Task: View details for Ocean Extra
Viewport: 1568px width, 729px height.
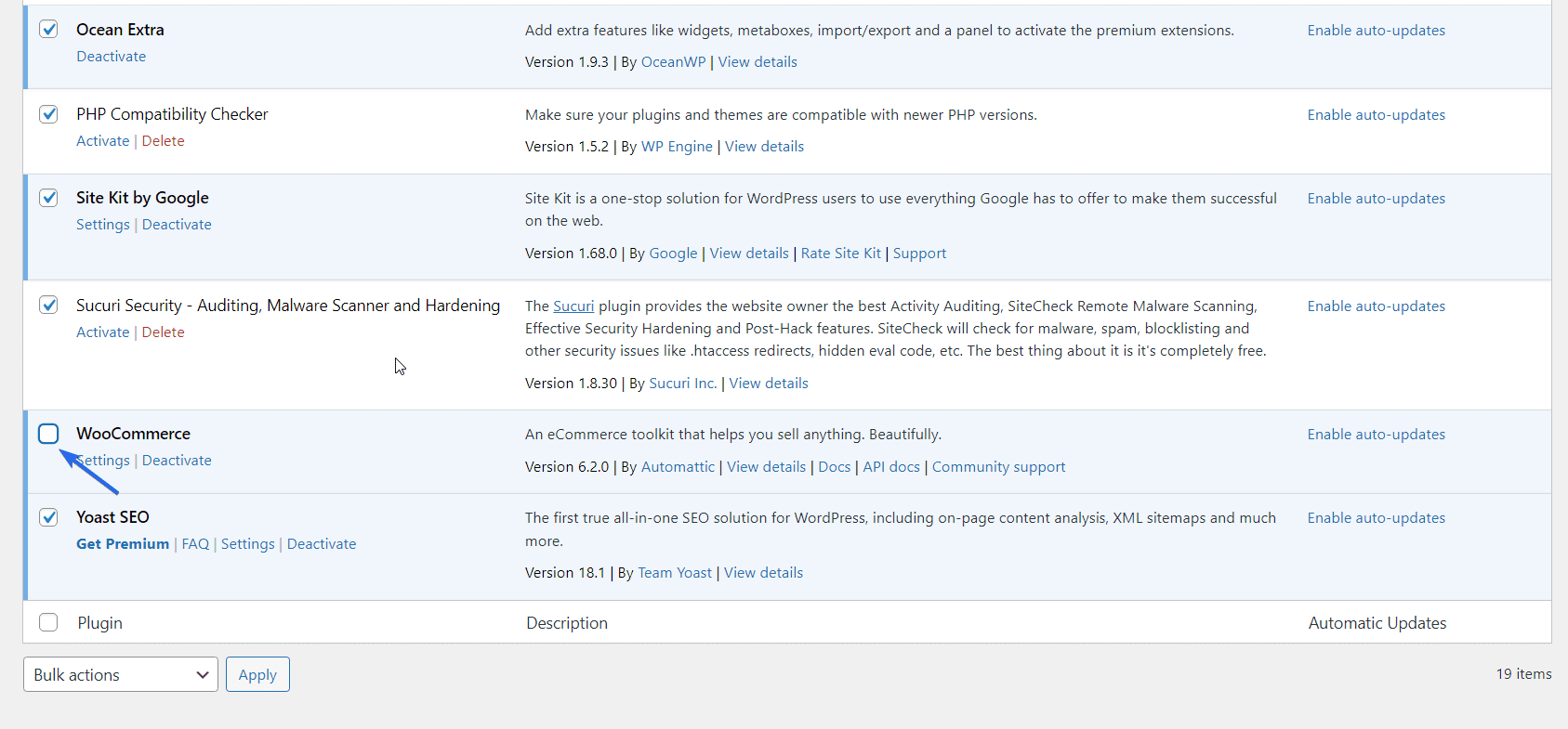Action: pos(758,62)
